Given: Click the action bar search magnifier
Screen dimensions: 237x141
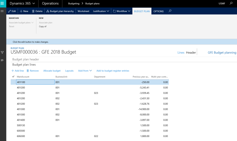Looking at the screenshot, I should [170, 11].
